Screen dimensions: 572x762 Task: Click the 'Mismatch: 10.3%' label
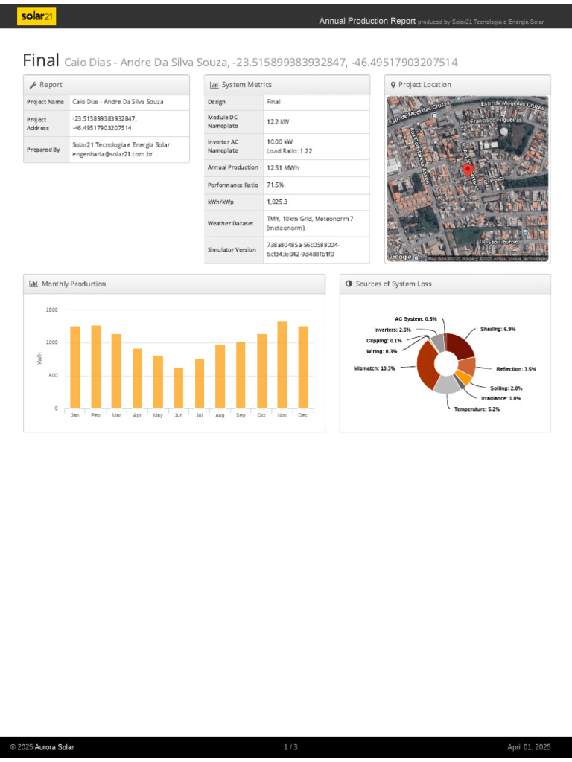[374, 368]
